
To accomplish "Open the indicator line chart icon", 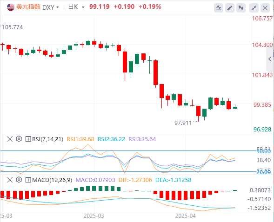I will 219,8.
